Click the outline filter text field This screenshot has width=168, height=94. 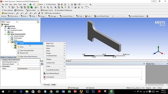(x=27, y=22)
